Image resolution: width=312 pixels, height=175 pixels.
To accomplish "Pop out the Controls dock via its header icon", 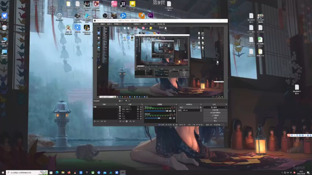I will tap(226, 104).
